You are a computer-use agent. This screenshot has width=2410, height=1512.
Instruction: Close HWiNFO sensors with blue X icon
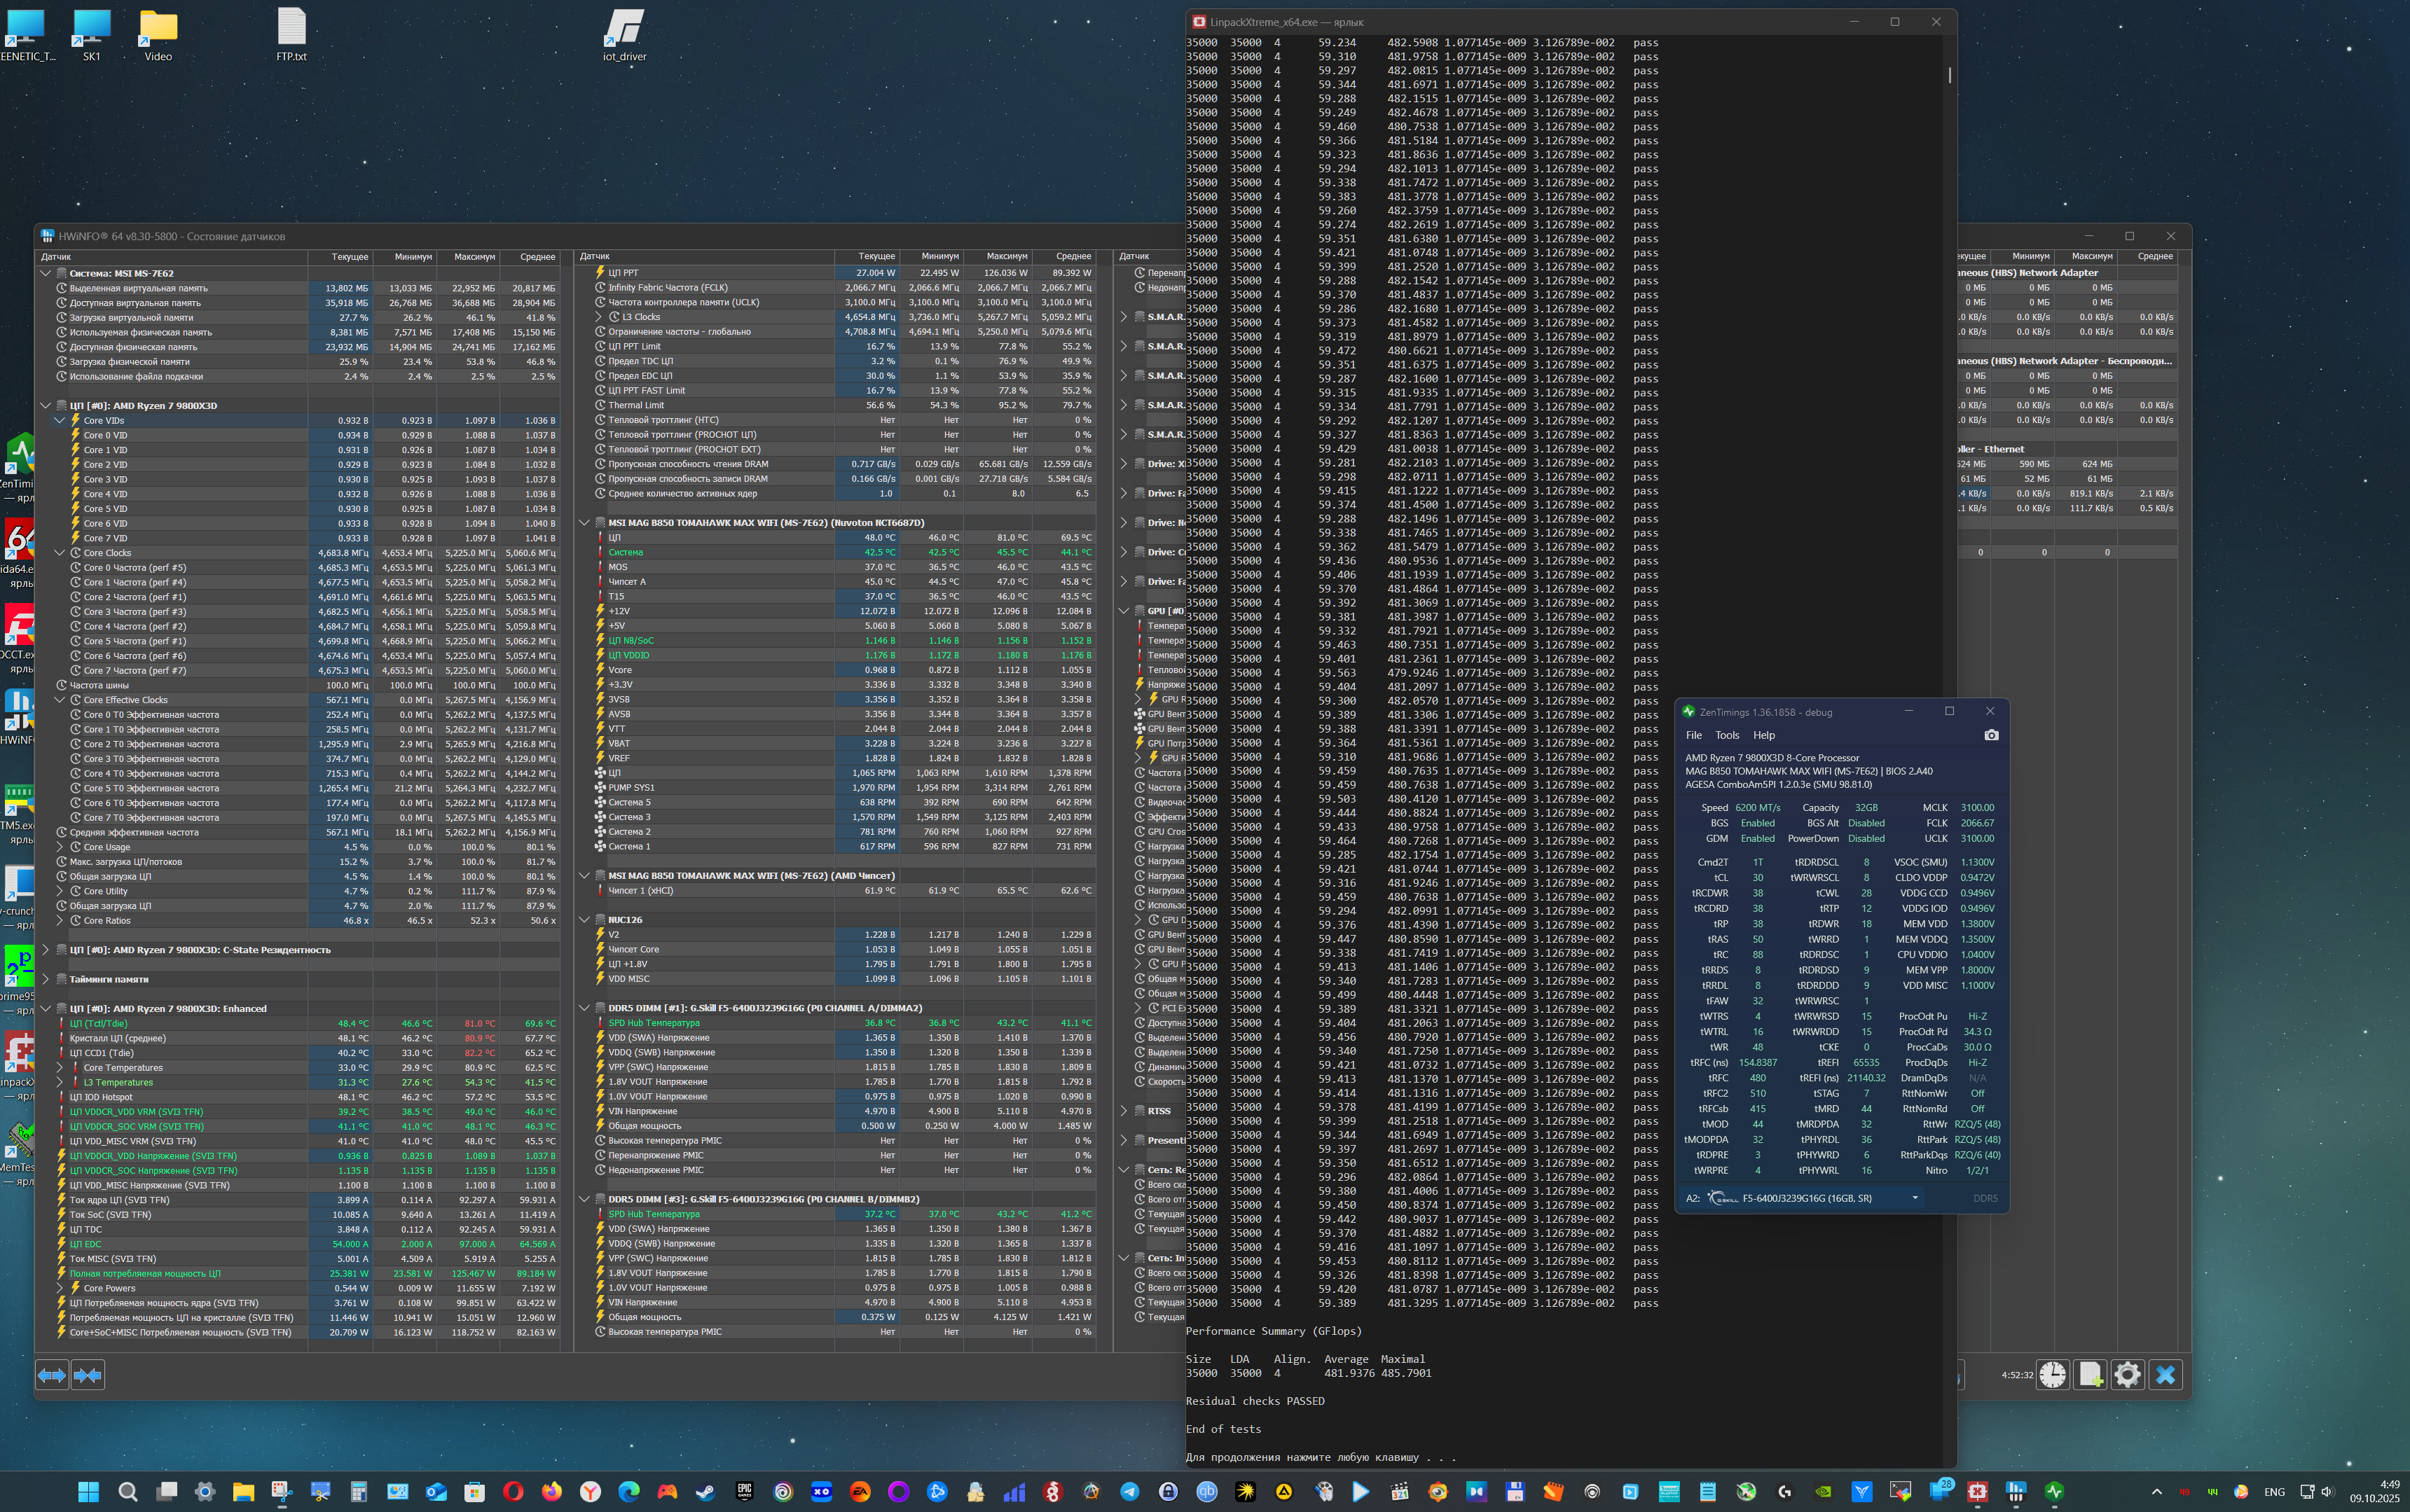[2165, 1375]
